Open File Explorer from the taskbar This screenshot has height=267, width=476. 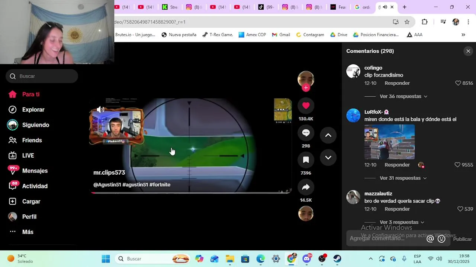pyautogui.click(x=230, y=259)
